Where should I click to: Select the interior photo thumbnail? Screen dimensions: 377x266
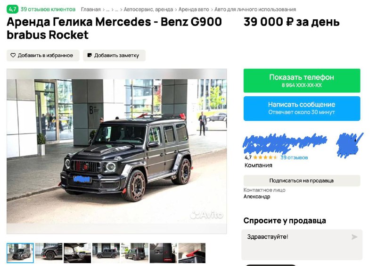(x=77, y=253)
